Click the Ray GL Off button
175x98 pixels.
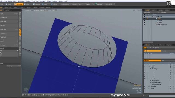tap(51, 10)
